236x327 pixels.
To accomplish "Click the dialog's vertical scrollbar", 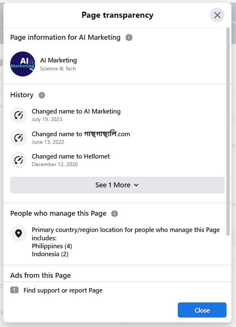I will click(228, 132).
